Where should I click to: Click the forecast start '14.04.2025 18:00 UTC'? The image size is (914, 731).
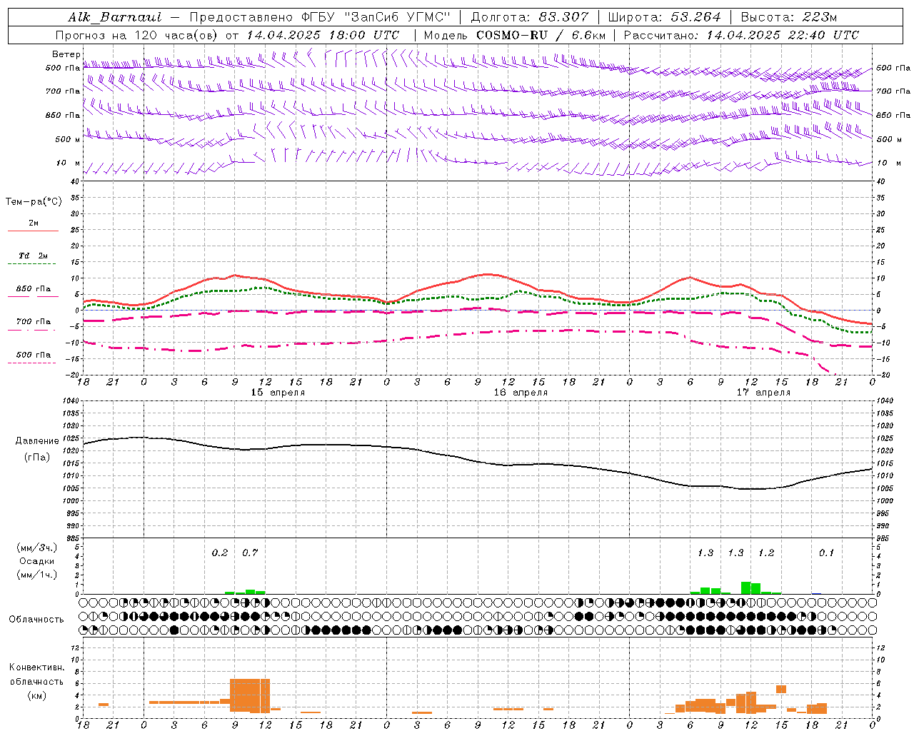[x=323, y=35]
